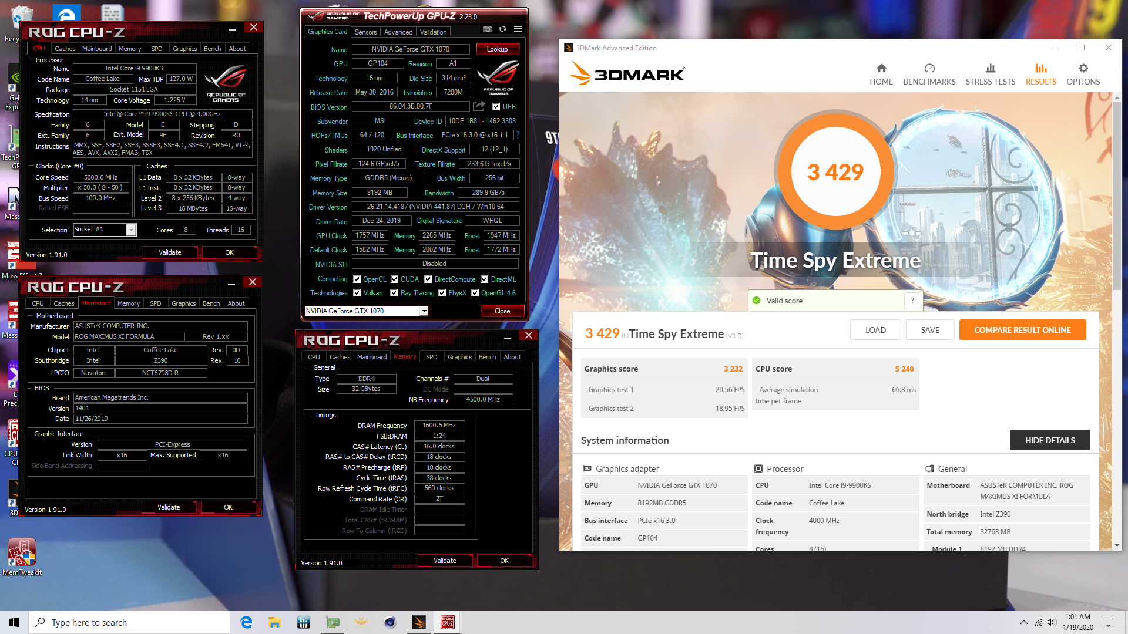Toggle UEFI checkbox in GPU-Z

tap(496, 107)
